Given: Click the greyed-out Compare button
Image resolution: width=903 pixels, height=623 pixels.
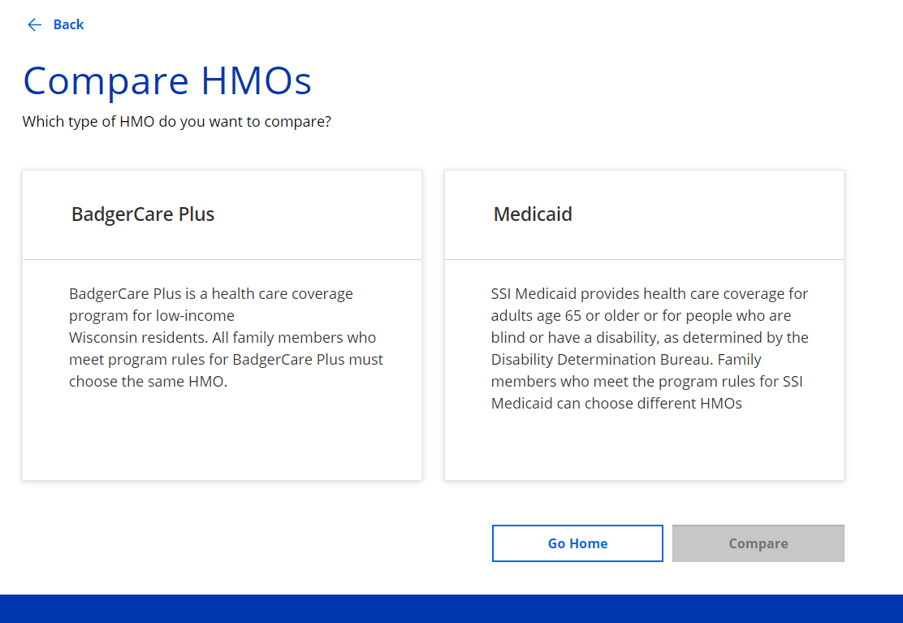Looking at the screenshot, I should coord(758,543).
